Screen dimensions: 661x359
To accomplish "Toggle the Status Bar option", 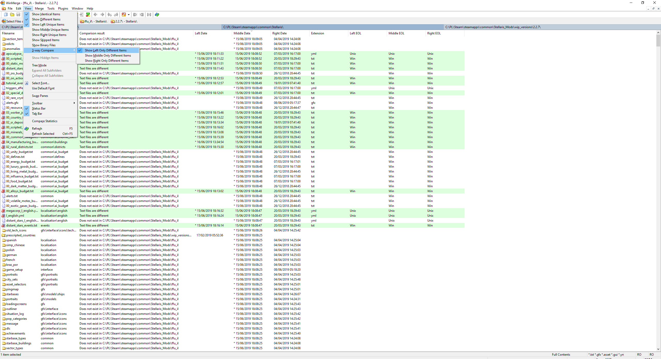I will tap(39, 108).
